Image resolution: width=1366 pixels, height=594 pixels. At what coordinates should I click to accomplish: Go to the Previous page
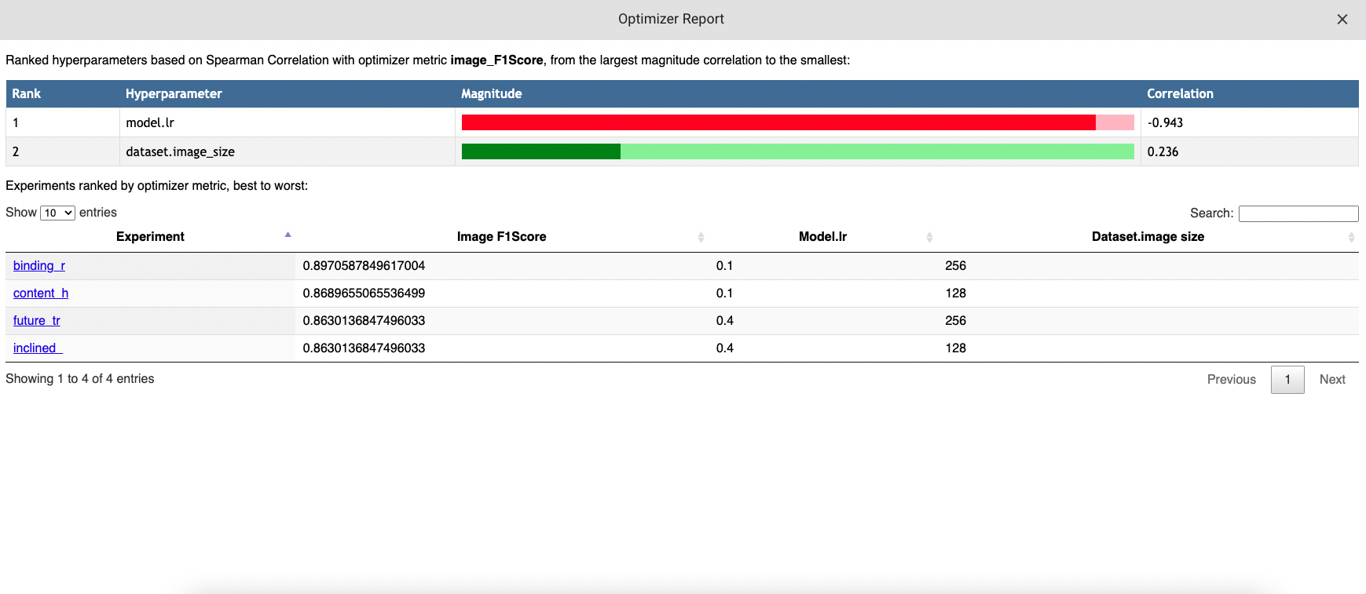click(x=1231, y=380)
